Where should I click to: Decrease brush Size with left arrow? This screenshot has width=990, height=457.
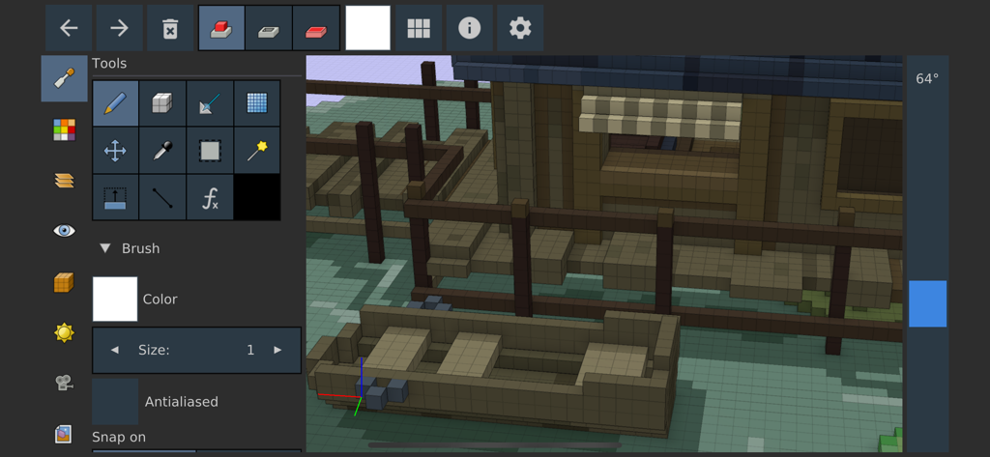(x=114, y=350)
